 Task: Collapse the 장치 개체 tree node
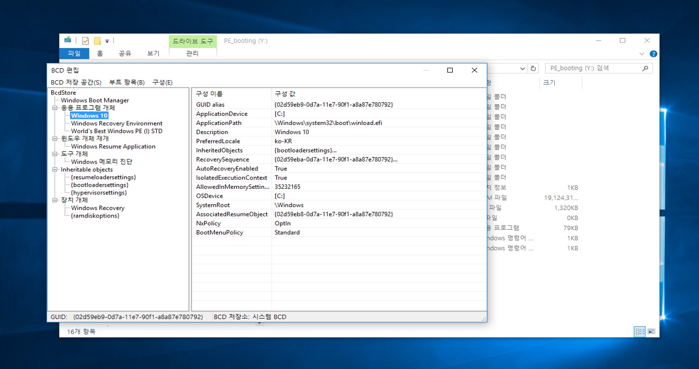[x=55, y=200]
